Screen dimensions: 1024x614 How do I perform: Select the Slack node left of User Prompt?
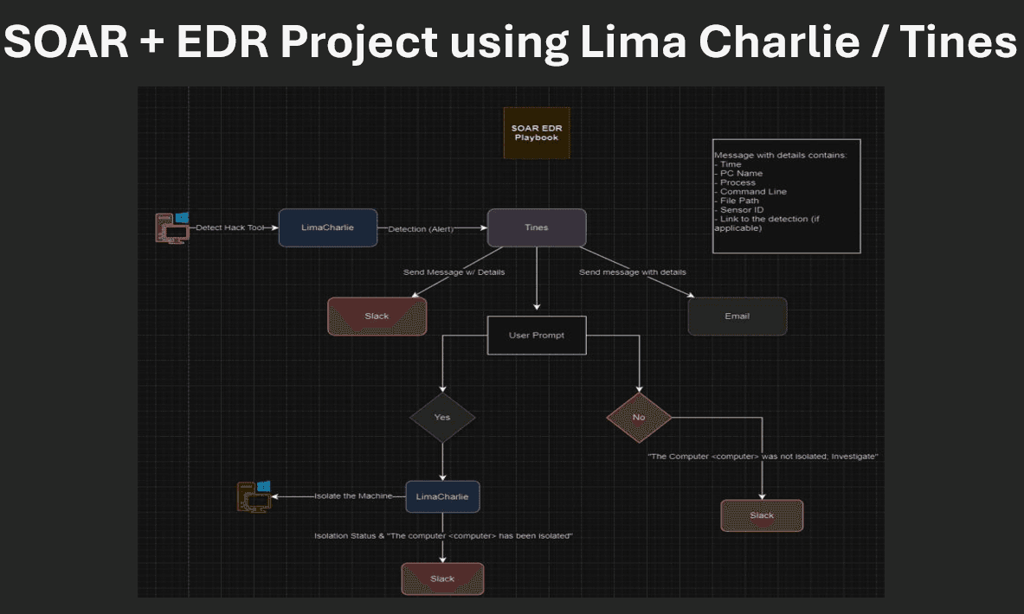tap(377, 317)
